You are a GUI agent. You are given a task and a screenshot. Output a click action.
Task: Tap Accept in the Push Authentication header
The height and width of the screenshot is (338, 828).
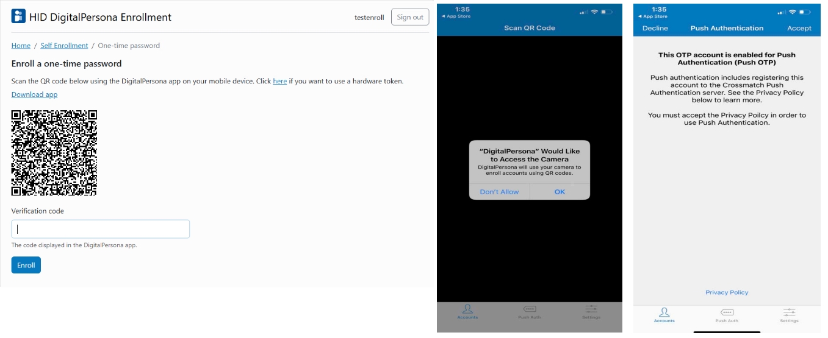[x=799, y=28]
